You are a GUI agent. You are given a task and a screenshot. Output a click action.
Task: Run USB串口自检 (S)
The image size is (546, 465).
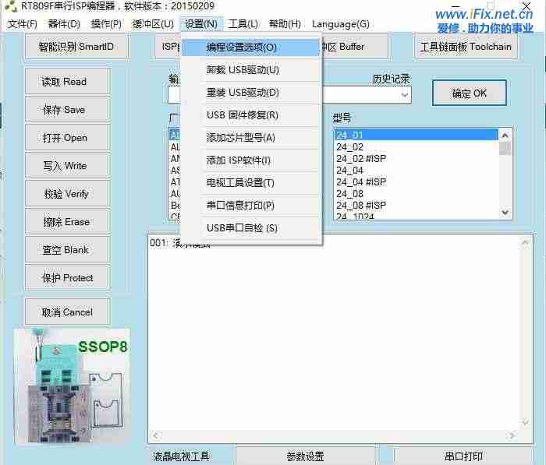click(x=250, y=228)
